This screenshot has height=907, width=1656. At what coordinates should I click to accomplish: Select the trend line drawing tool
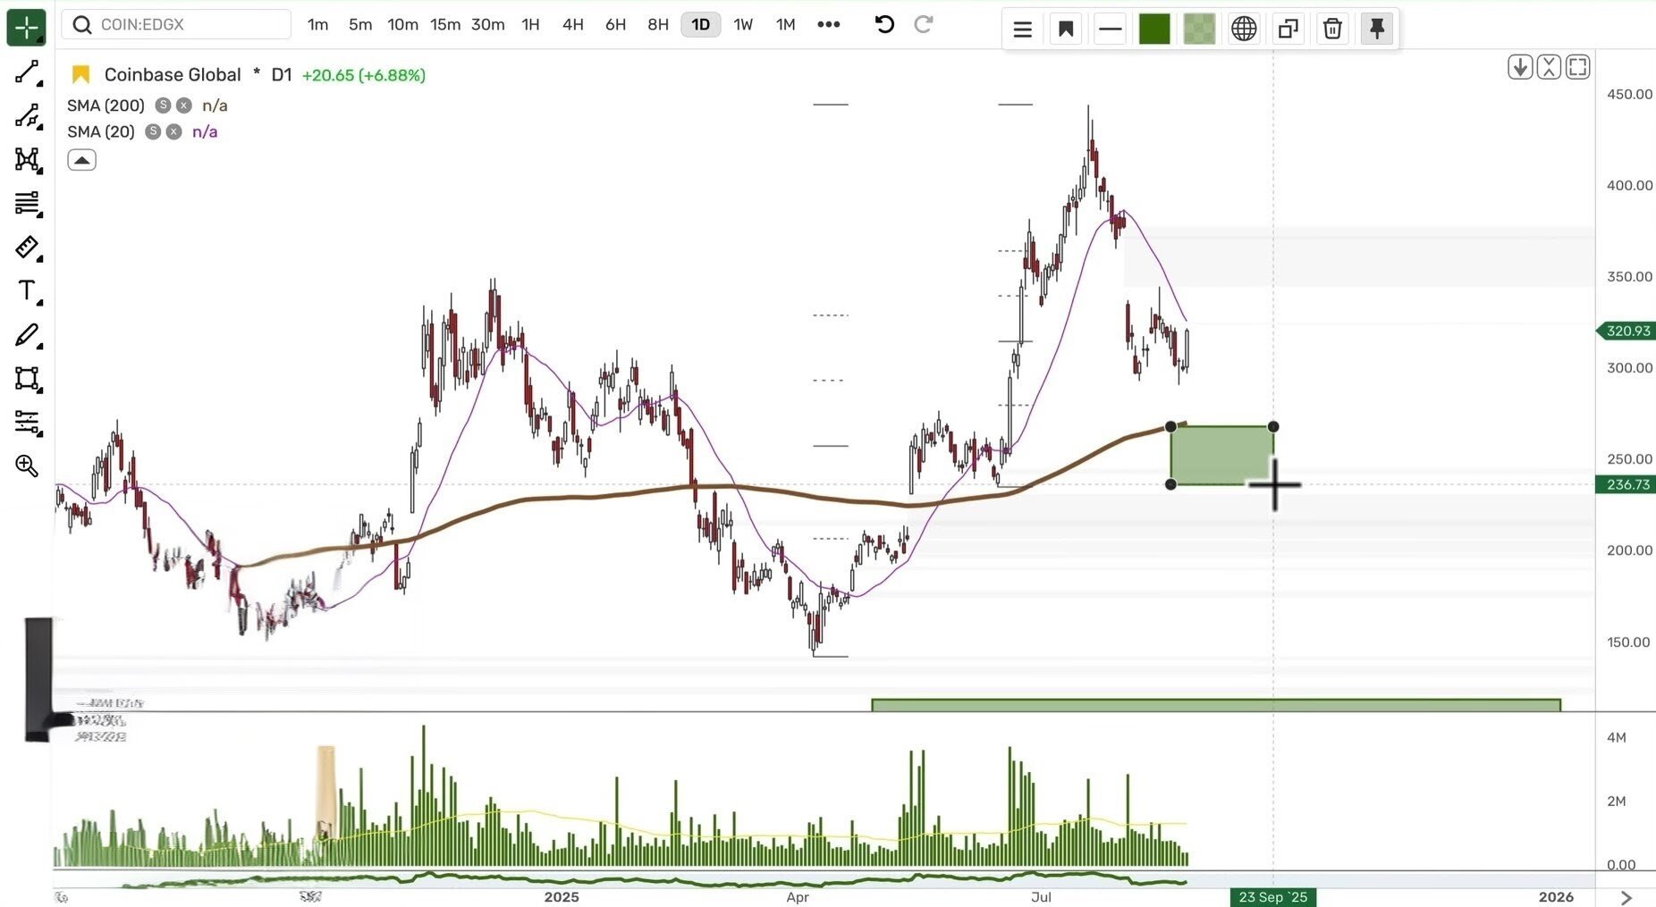[27, 72]
